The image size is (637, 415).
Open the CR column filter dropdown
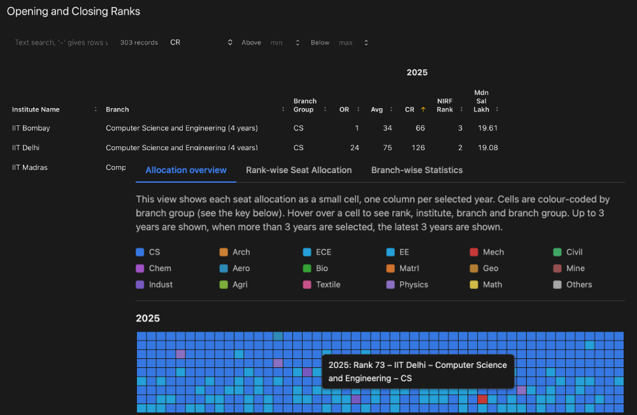(x=201, y=43)
